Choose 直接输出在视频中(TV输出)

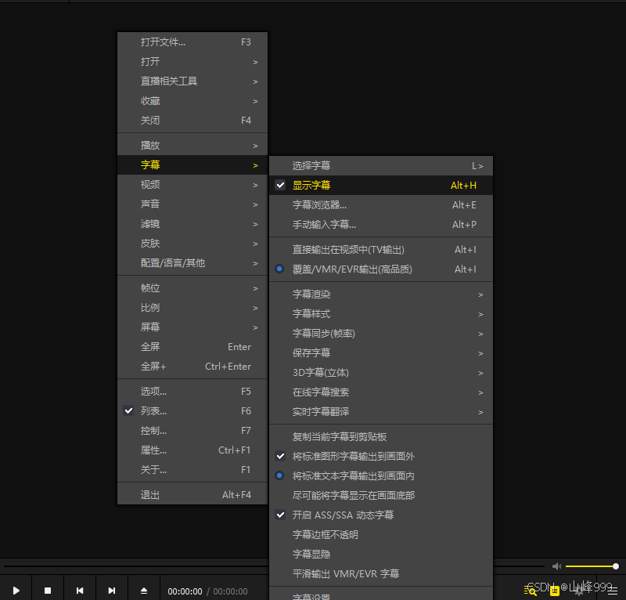coord(381,249)
